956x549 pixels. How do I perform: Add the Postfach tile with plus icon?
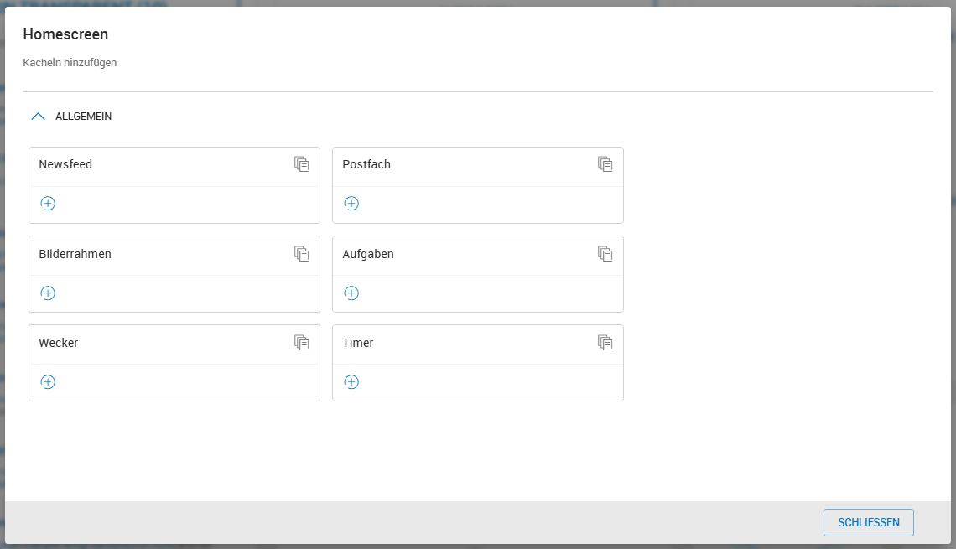point(351,204)
